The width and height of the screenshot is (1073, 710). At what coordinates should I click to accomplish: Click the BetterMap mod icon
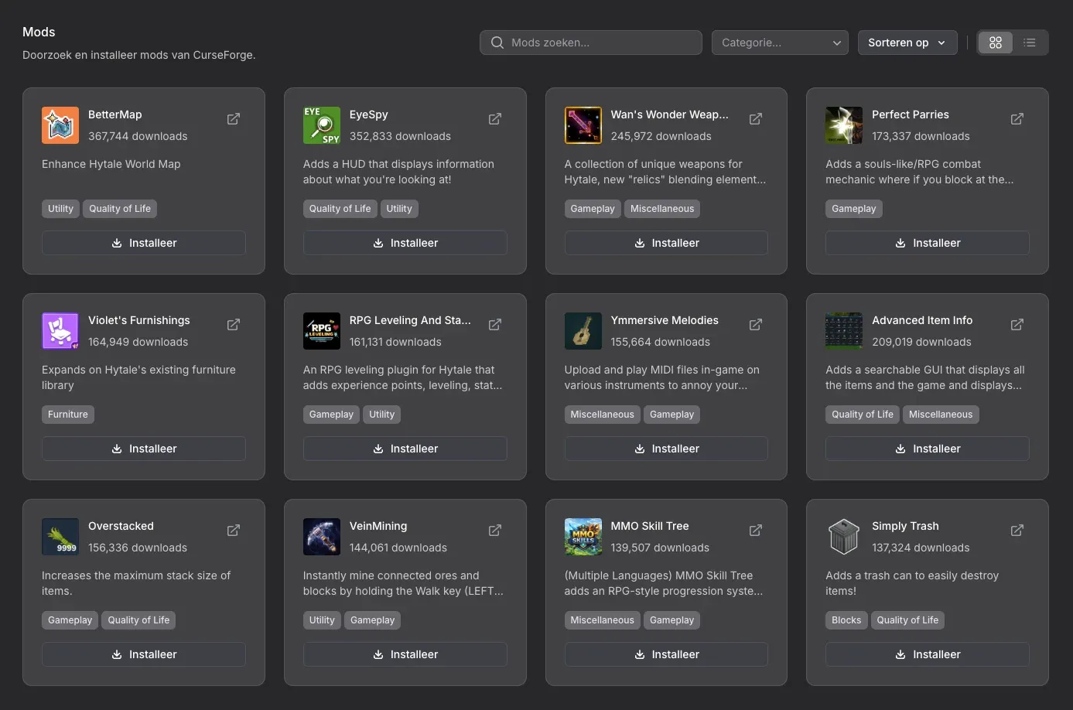pos(60,125)
